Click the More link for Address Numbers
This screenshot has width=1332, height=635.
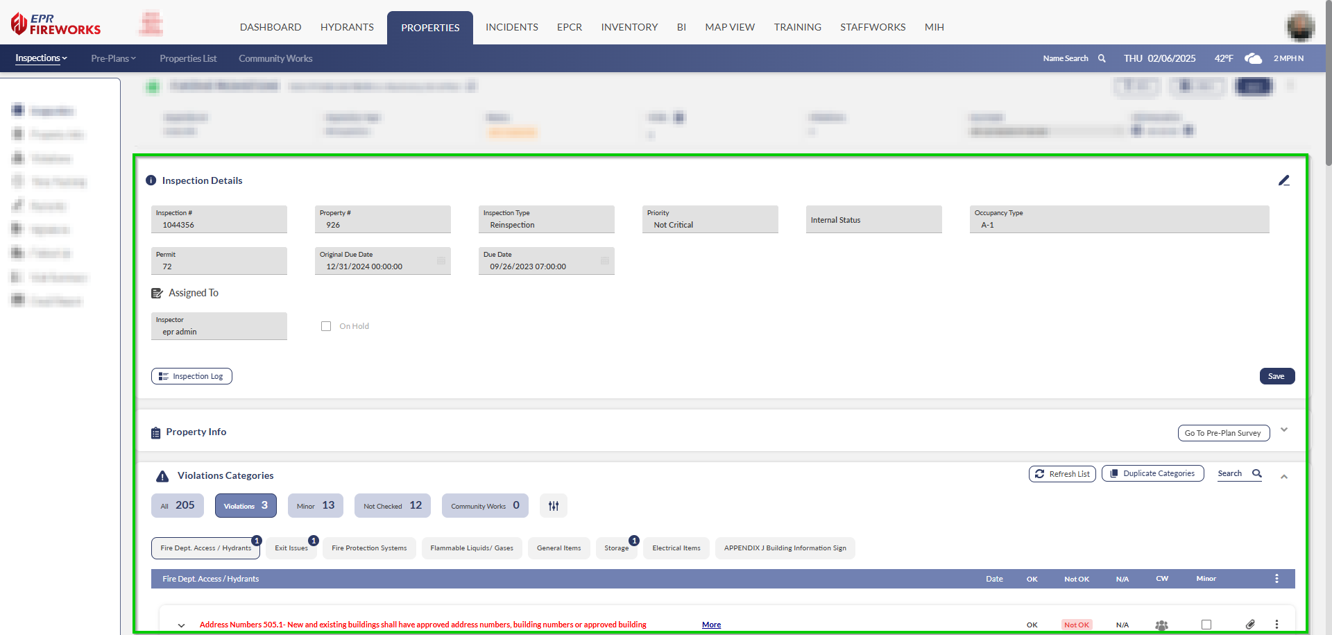click(x=711, y=625)
